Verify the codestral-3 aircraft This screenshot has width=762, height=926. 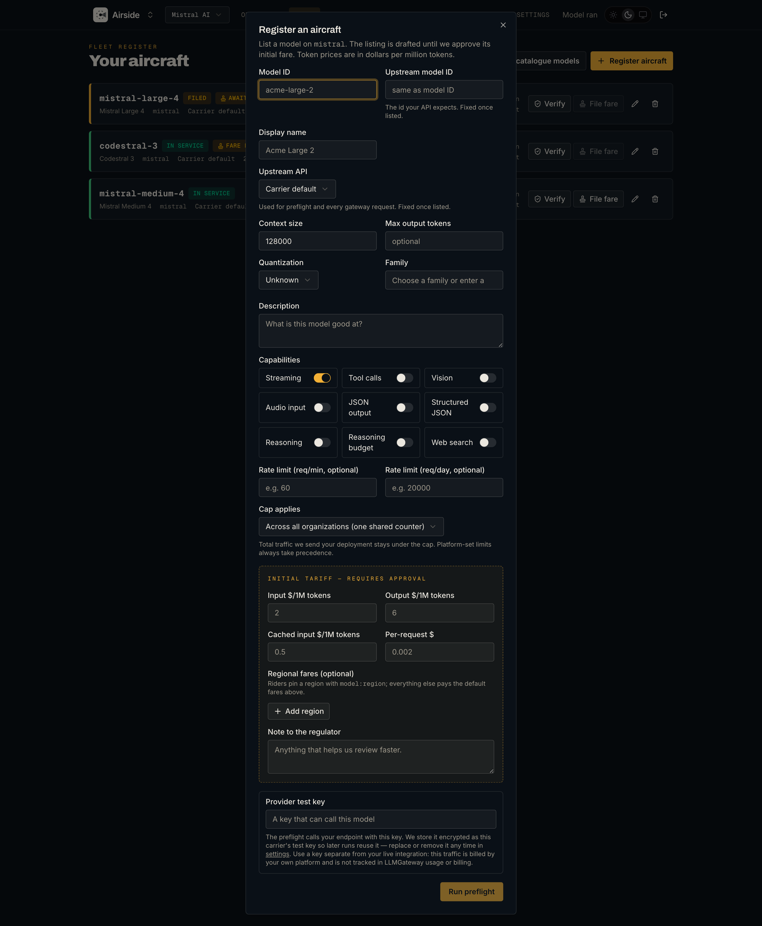(549, 151)
